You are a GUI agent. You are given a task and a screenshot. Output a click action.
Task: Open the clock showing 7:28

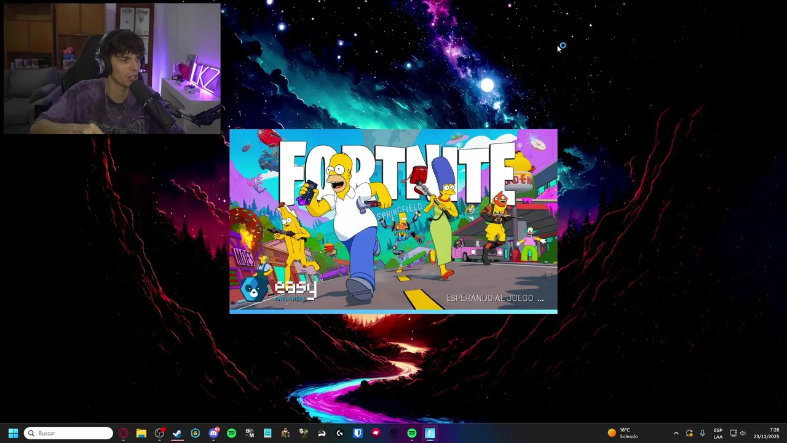pos(766,433)
